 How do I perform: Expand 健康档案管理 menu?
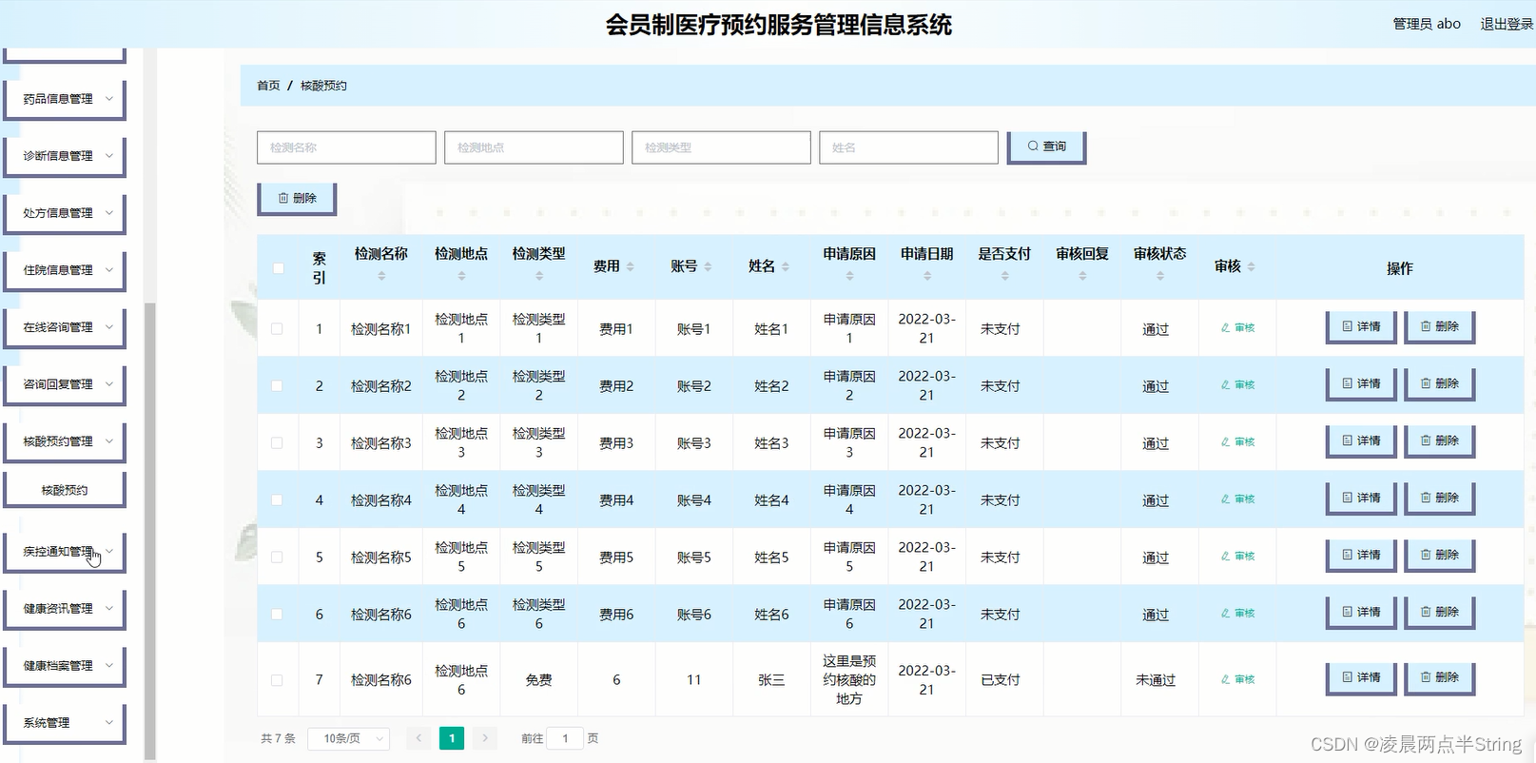[x=65, y=666]
